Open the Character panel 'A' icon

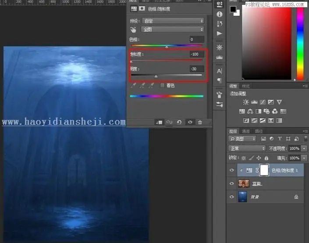219,71
